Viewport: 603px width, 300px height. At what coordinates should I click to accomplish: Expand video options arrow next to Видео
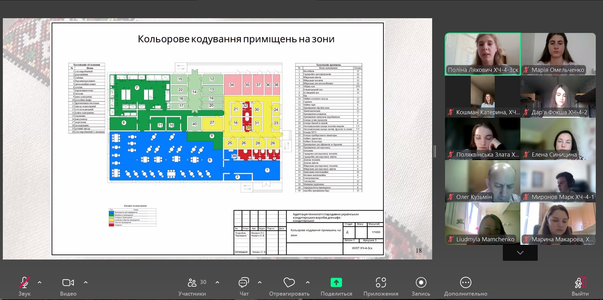(x=86, y=282)
